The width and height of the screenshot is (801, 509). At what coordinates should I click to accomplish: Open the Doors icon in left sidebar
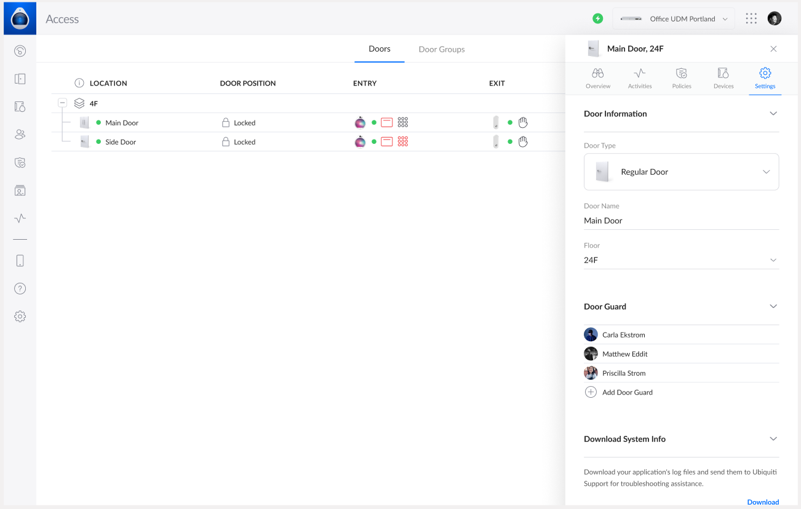click(20, 79)
